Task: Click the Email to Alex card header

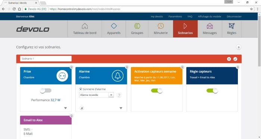Action: click(x=46, y=120)
